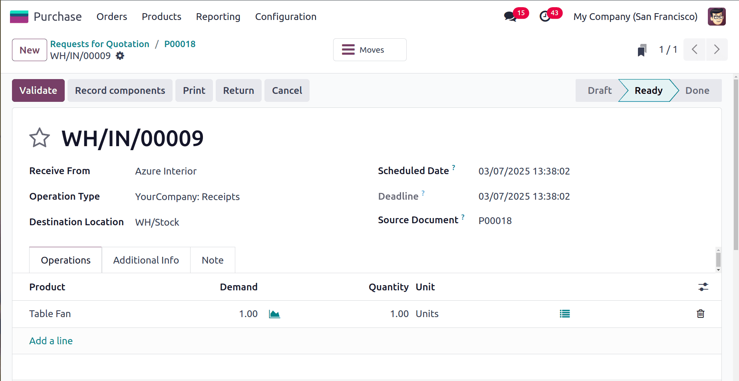Screen dimensions: 739x381
Task: Click the Return button
Action: pos(238,91)
